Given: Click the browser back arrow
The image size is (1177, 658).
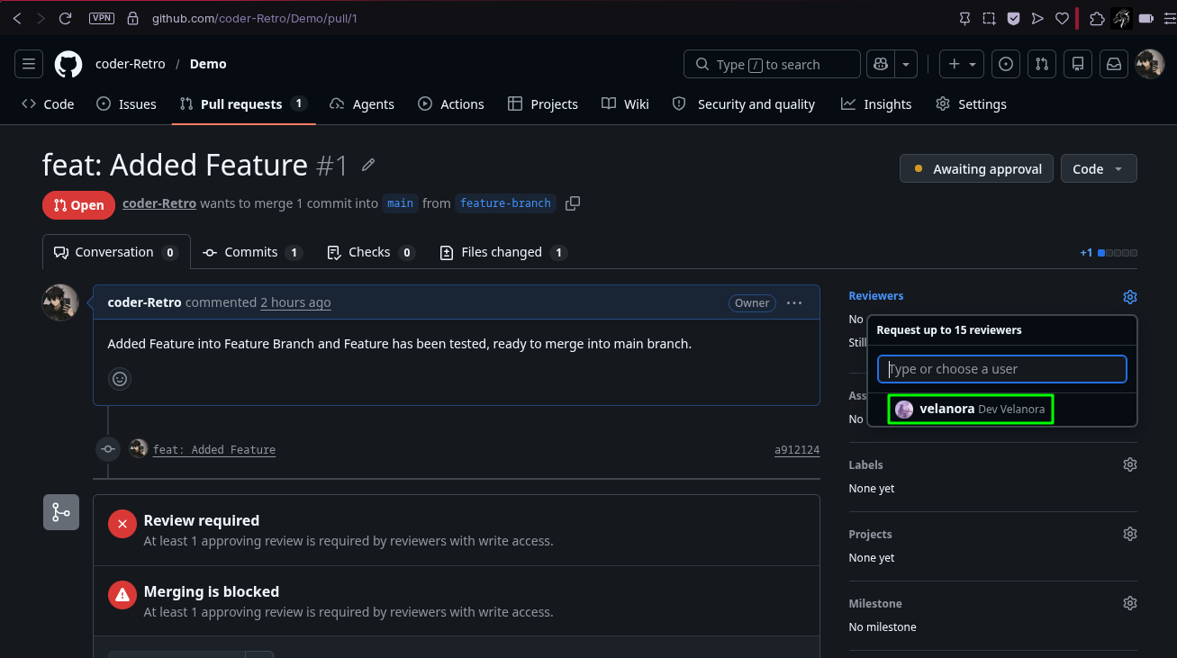Looking at the screenshot, I should click(x=17, y=18).
